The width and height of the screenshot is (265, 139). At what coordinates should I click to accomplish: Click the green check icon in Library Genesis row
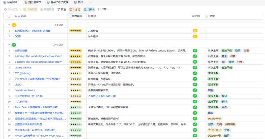[x=195, y=68]
